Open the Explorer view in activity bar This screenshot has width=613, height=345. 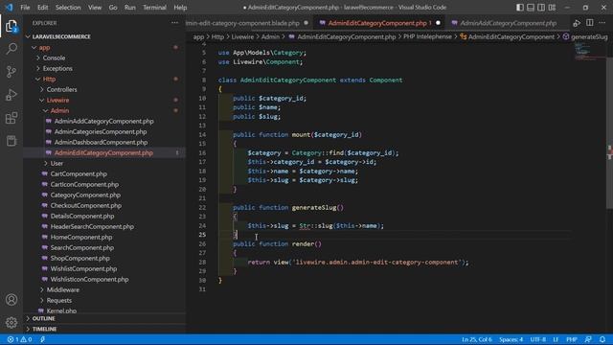[11, 26]
